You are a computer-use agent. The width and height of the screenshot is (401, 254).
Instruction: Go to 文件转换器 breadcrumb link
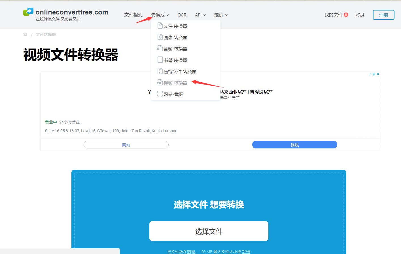46,35
